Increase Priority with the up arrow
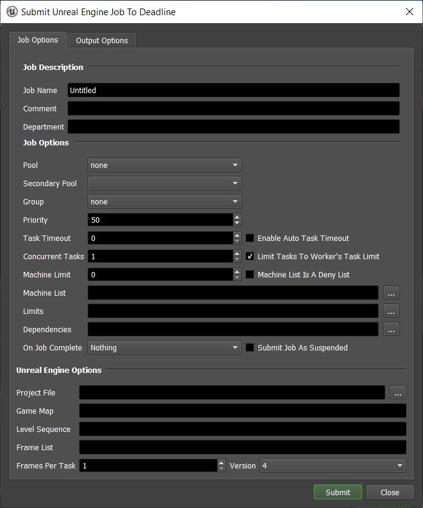The image size is (423, 508). (x=237, y=217)
